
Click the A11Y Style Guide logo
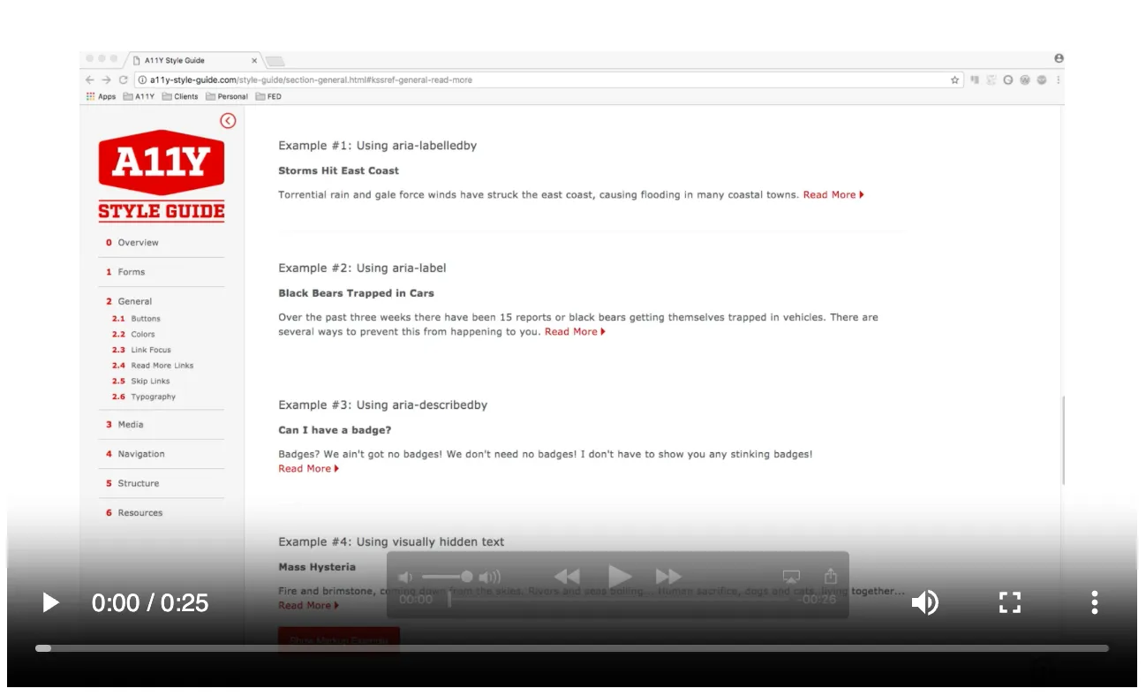coord(162,175)
